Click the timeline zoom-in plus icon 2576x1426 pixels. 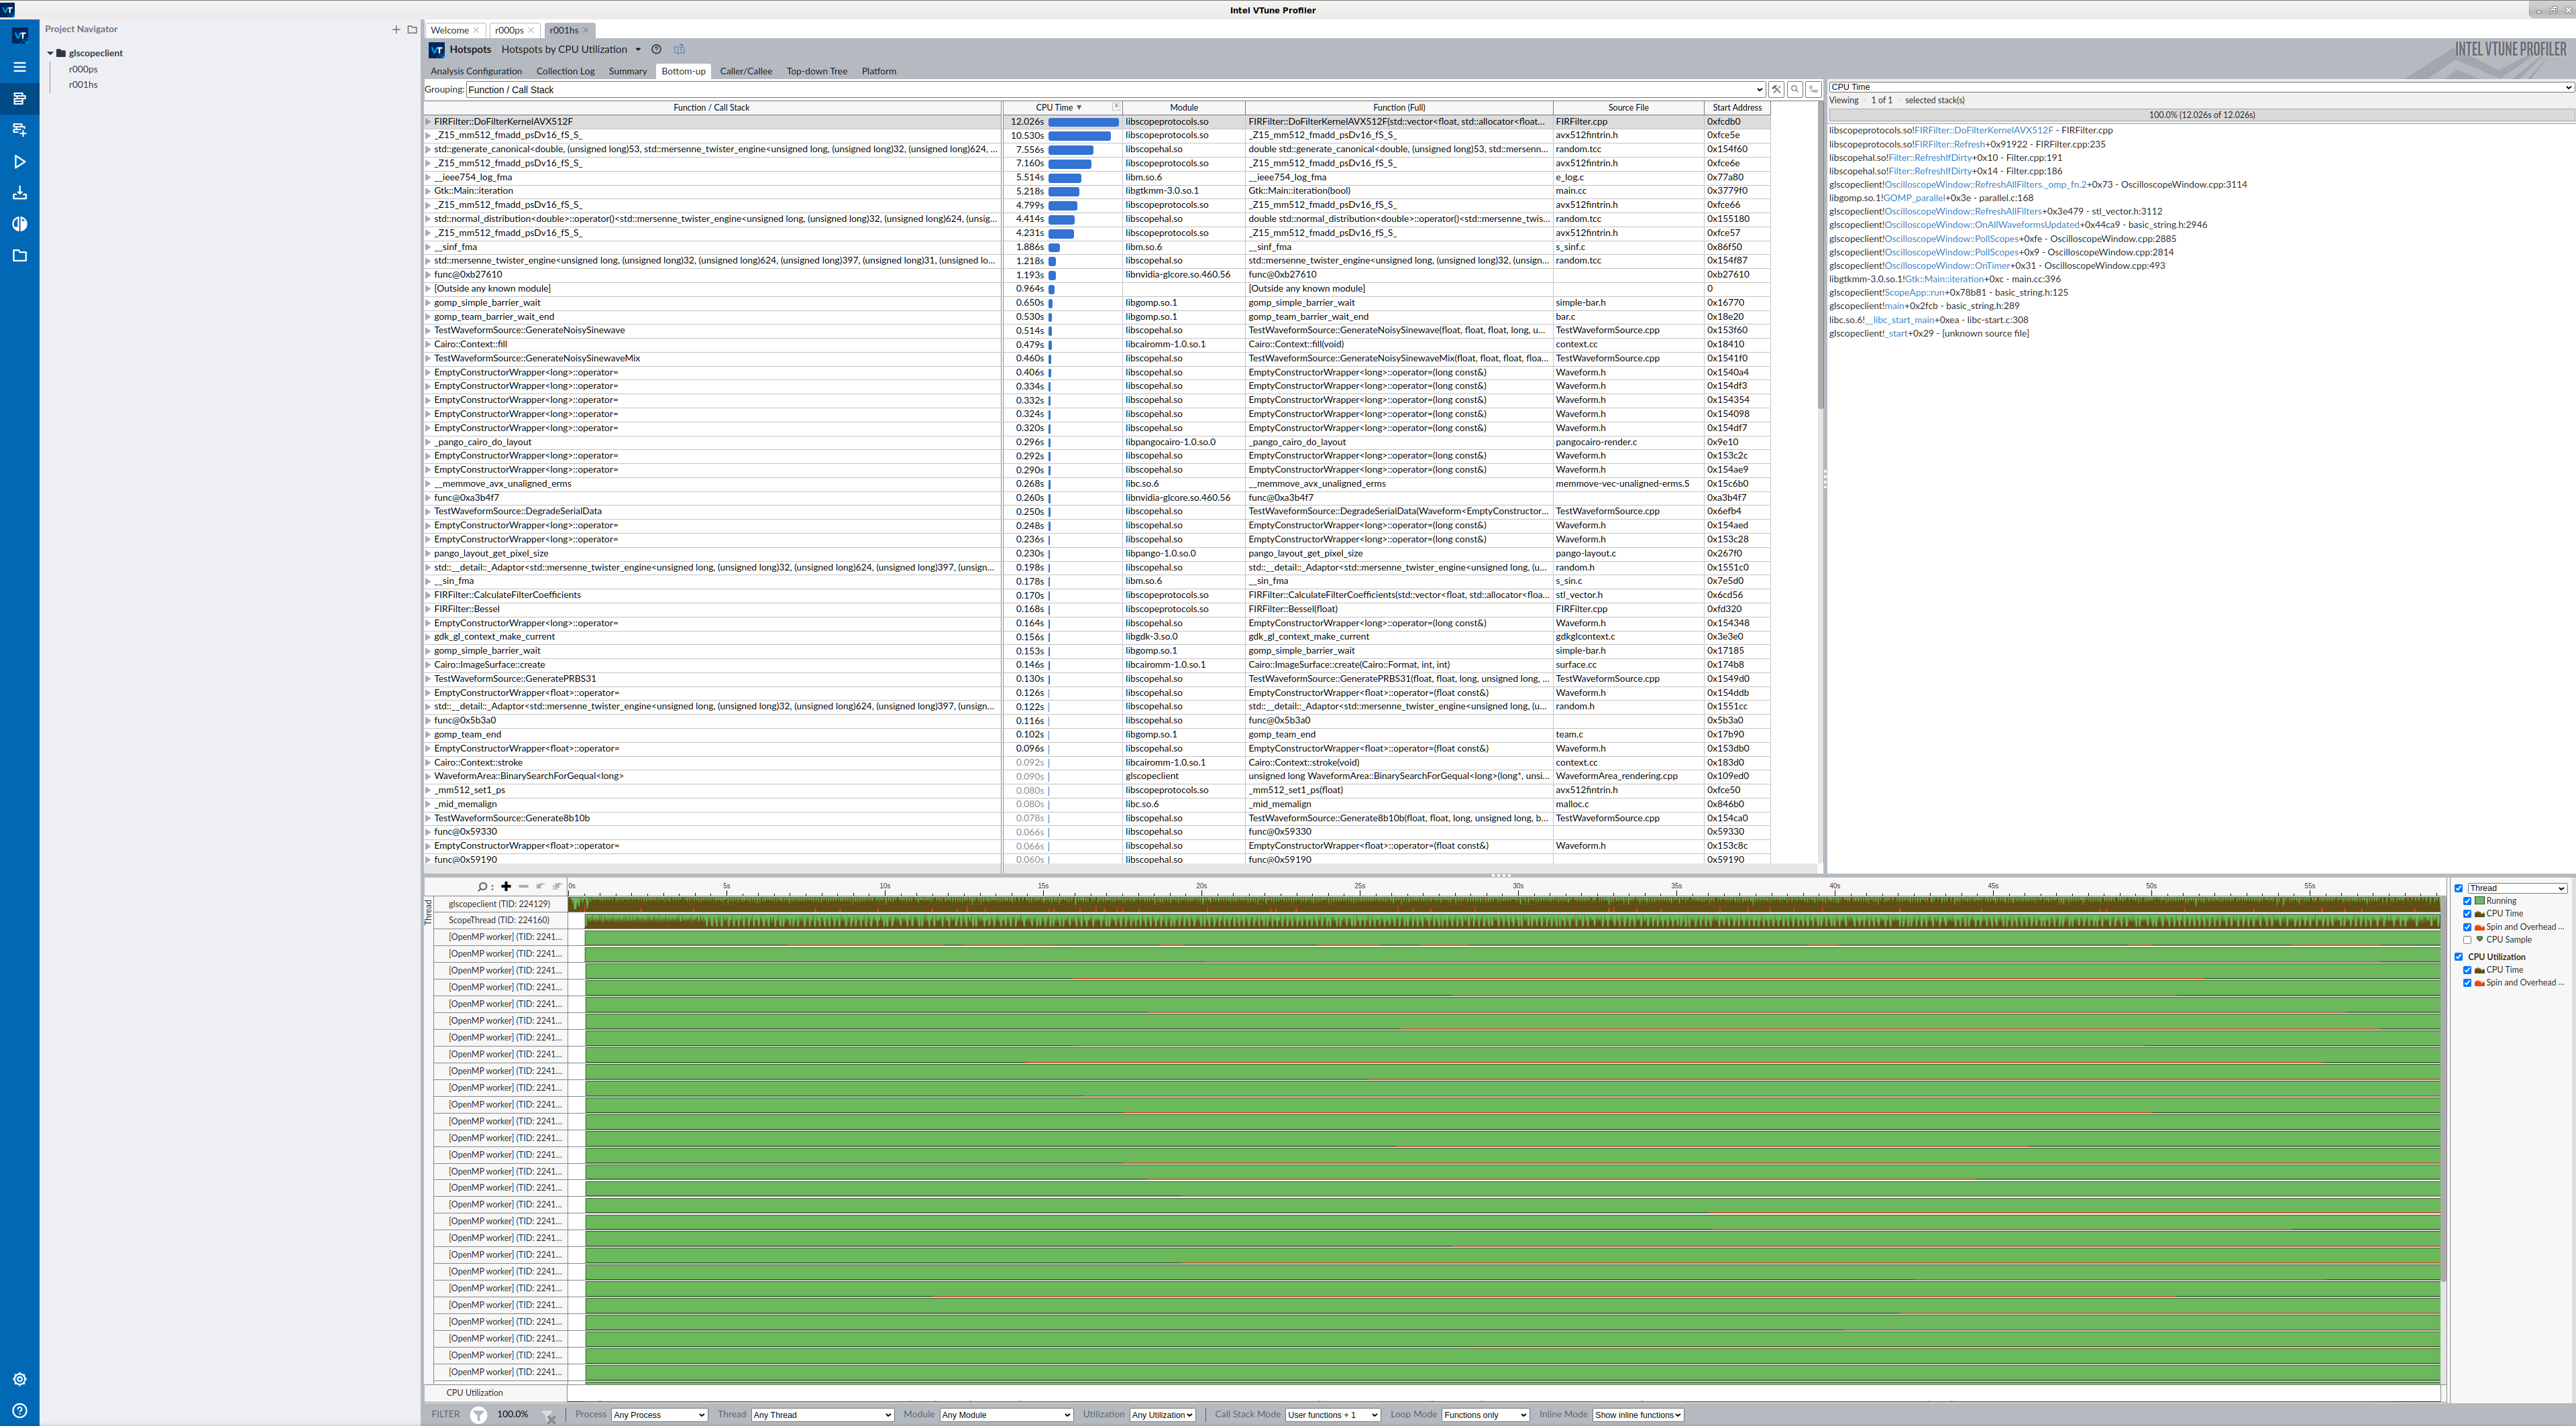506,886
